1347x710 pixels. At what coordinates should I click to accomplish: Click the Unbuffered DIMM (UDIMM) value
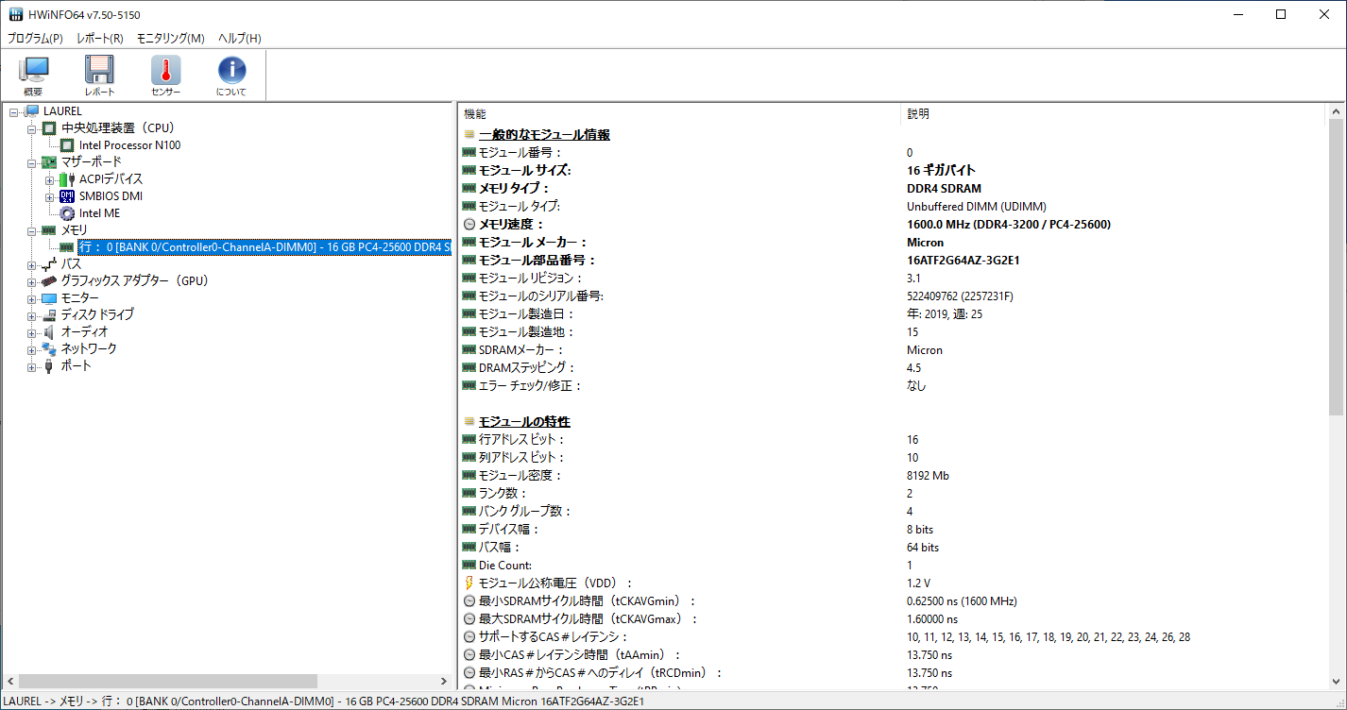click(x=976, y=207)
